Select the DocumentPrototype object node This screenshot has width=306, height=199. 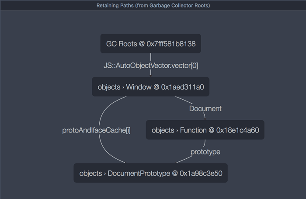(150, 173)
